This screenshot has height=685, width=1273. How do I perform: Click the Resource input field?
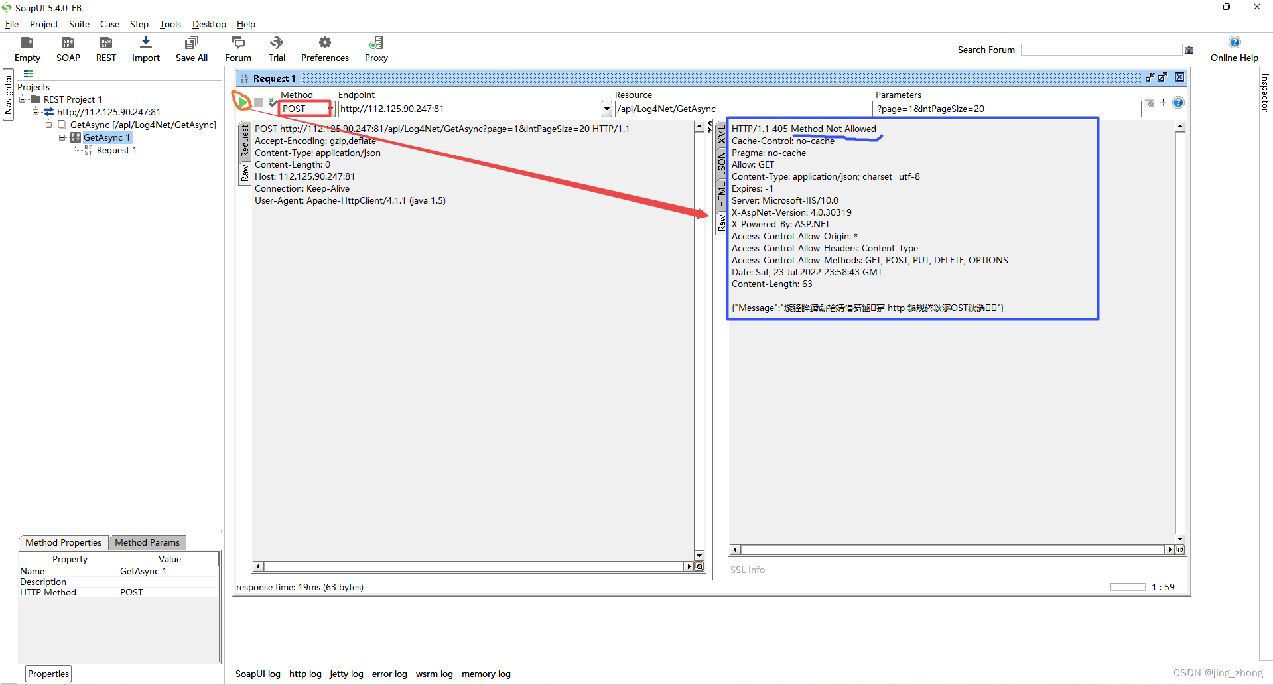[x=744, y=109]
